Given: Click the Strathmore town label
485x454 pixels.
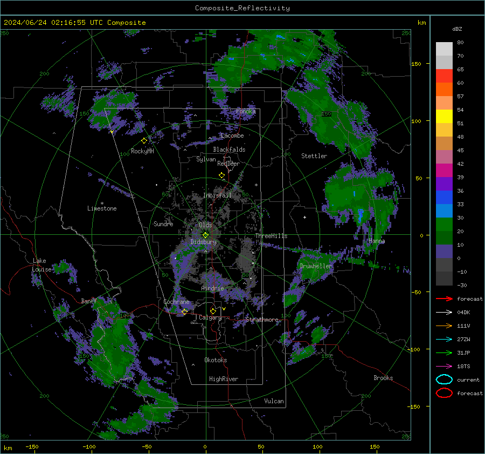Looking at the screenshot, I should click(262, 320).
